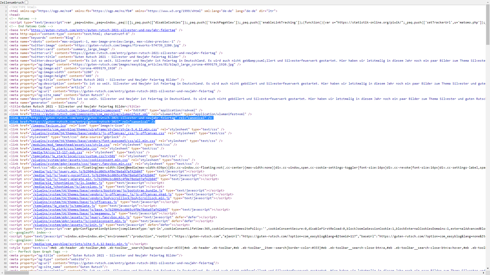Open the style-5.4.12.min.css stylesheet link
The height and width of the screenshot is (275, 490).
(94, 129)
